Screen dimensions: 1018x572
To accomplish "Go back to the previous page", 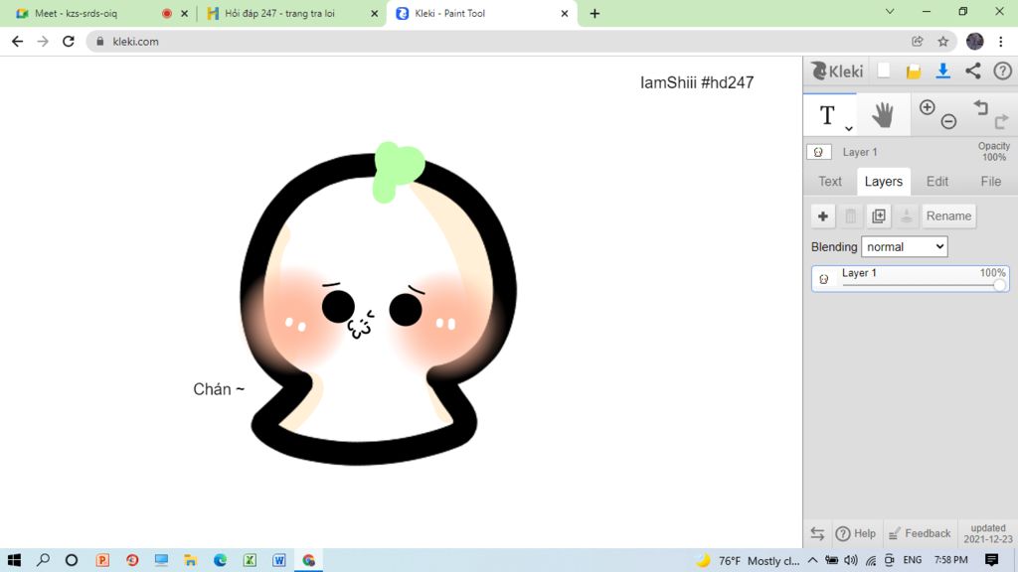I will click(x=18, y=41).
